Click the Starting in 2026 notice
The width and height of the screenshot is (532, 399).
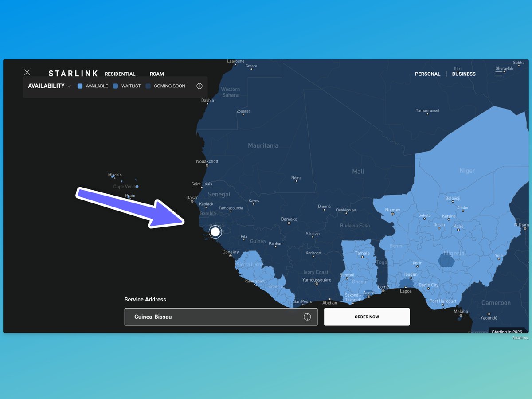click(507, 332)
